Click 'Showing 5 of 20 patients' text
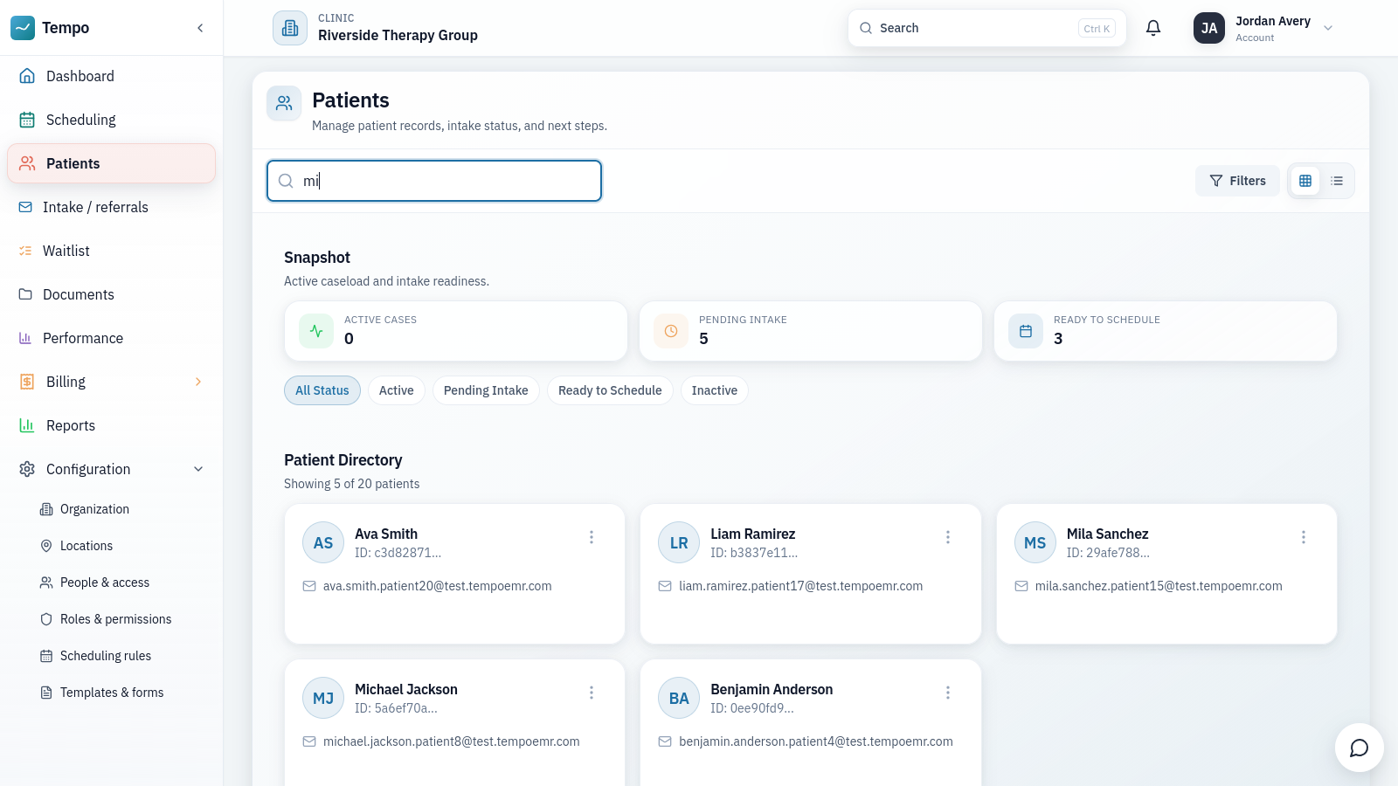Image resolution: width=1398 pixels, height=786 pixels. [352, 484]
